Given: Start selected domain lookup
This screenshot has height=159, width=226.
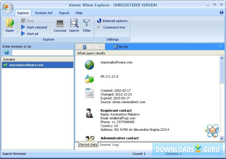Looking at the screenshot, I should click(x=34, y=27).
